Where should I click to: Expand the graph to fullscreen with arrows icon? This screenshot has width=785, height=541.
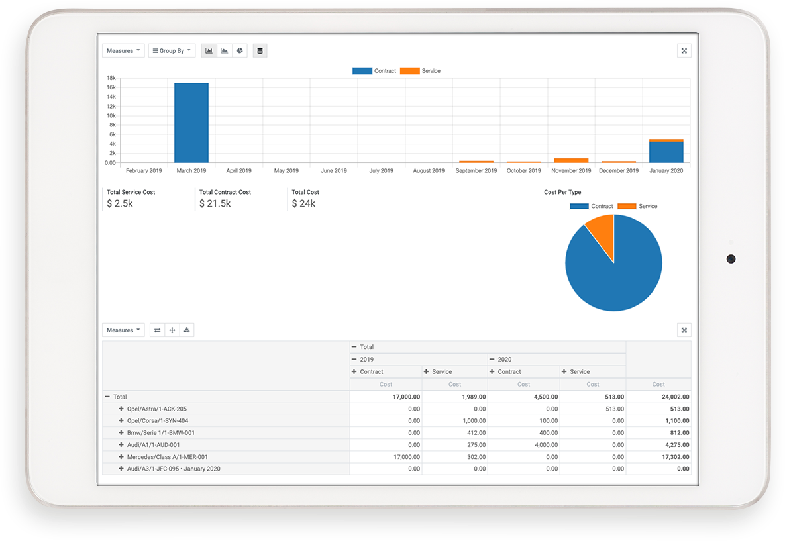pyautogui.click(x=684, y=50)
